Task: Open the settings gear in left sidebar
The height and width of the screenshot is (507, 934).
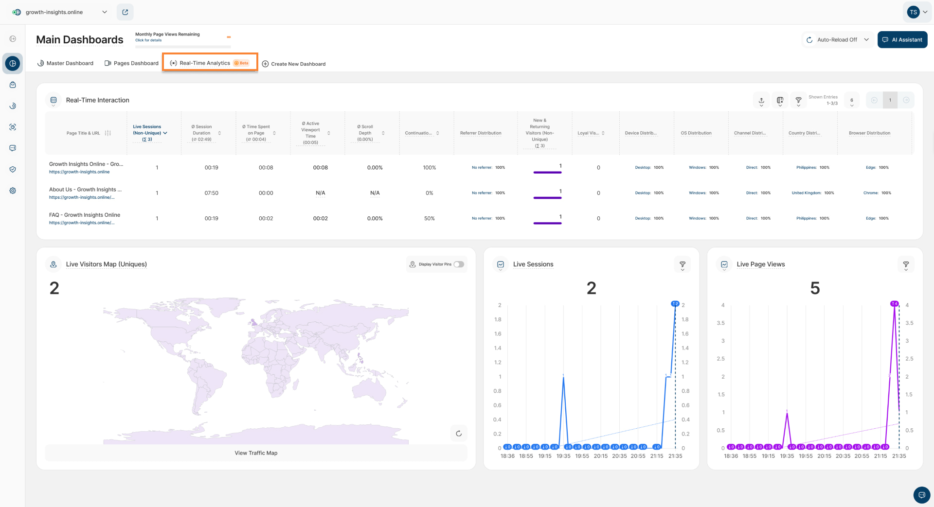Action: pos(13,191)
